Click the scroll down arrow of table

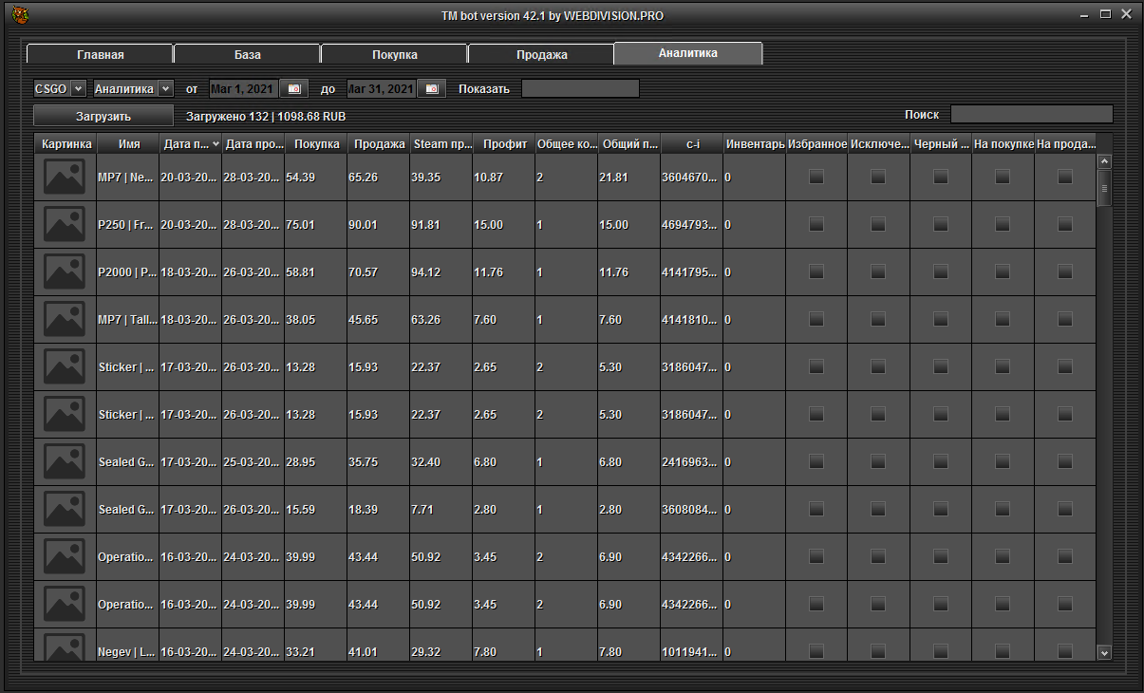tap(1103, 652)
